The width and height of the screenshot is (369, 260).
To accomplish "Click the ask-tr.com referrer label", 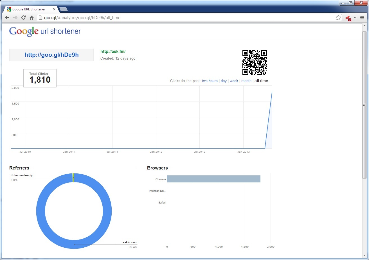I will pos(130,242).
